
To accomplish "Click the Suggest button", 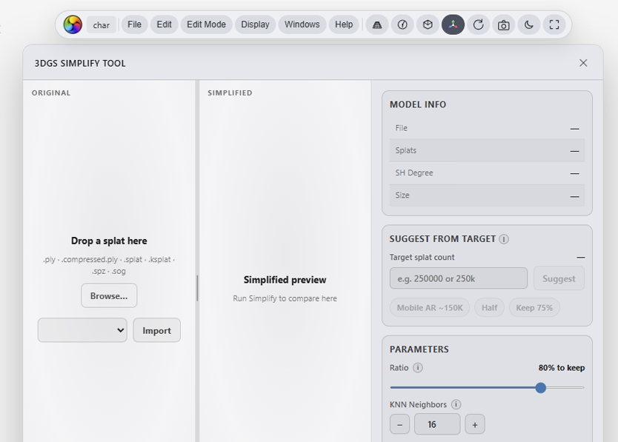I will tap(559, 278).
